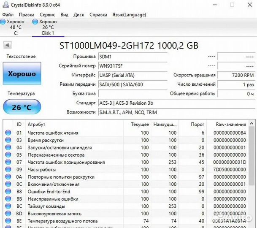Click the status orb for attribute BC
The width and height of the screenshot is (257, 228).
pos(8,206)
